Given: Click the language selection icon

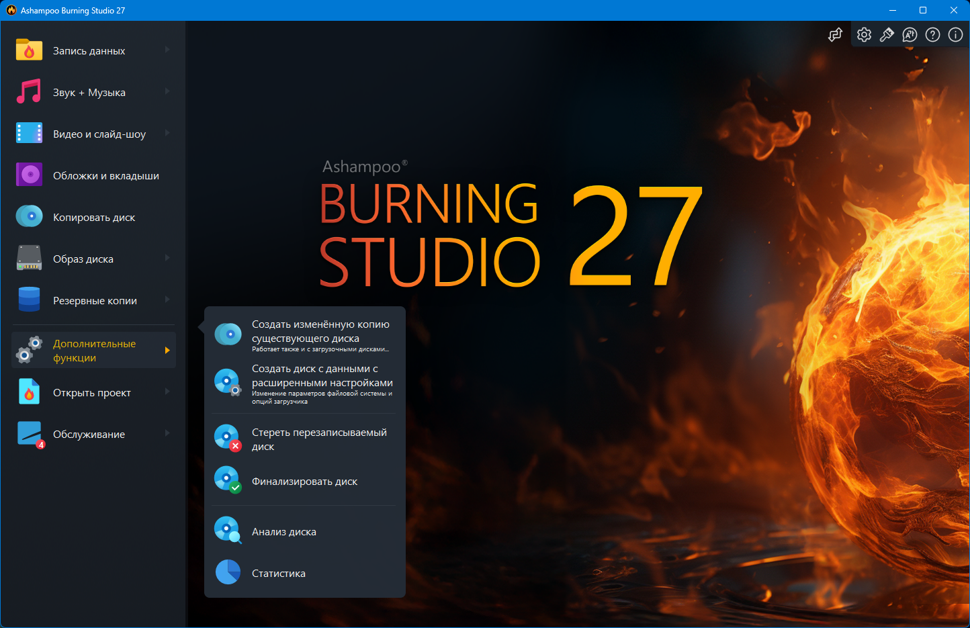Looking at the screenshot, I should point(910,35).
